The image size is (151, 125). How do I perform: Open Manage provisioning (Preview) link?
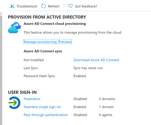48,42
